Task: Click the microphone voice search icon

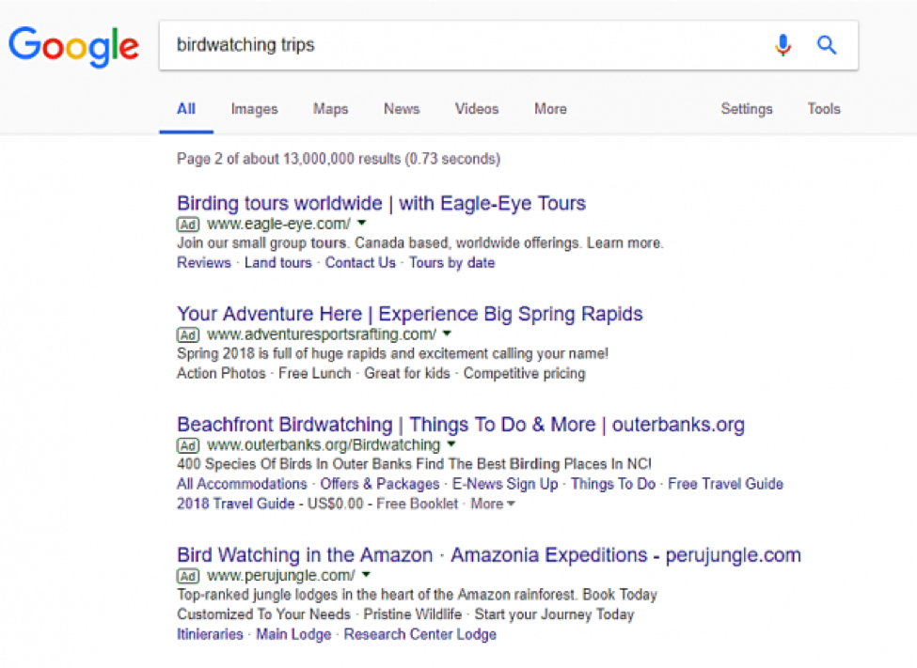Action: [783, 45]
